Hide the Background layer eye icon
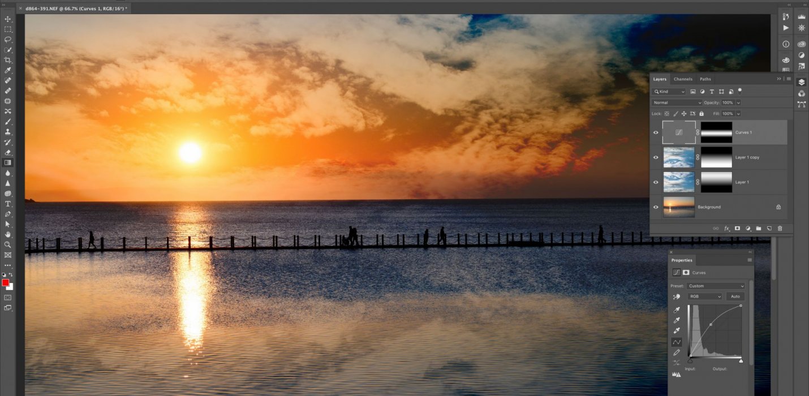 pyautogui.click(x=656, y=207)
